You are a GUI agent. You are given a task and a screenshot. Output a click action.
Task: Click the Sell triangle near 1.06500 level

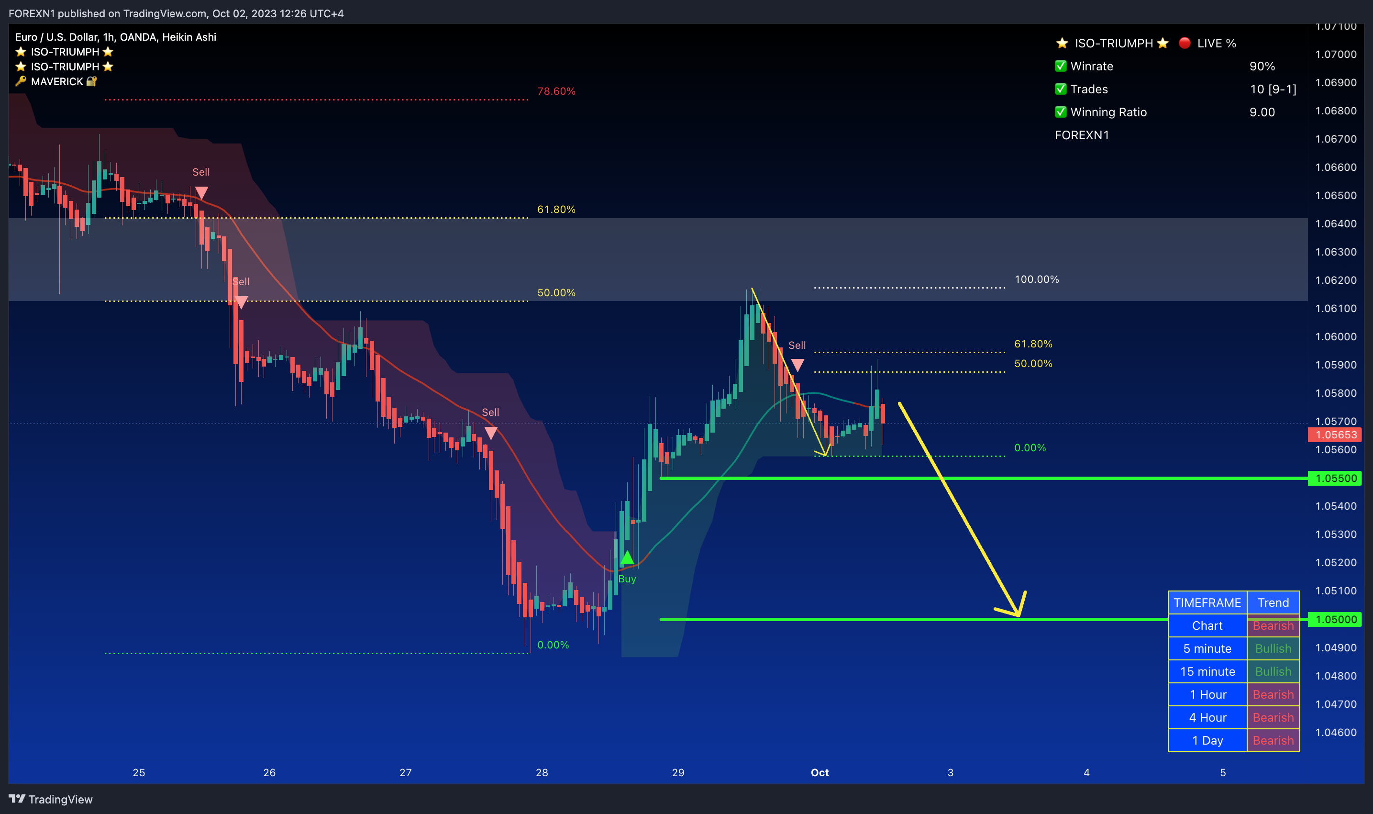click(201, 193)
